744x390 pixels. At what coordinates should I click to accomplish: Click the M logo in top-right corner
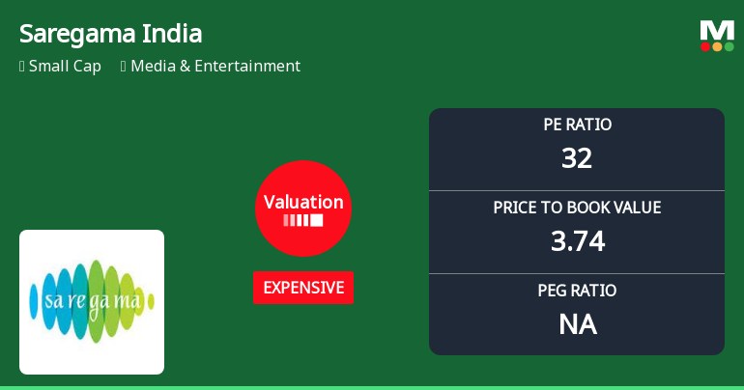tap(717, 30)
